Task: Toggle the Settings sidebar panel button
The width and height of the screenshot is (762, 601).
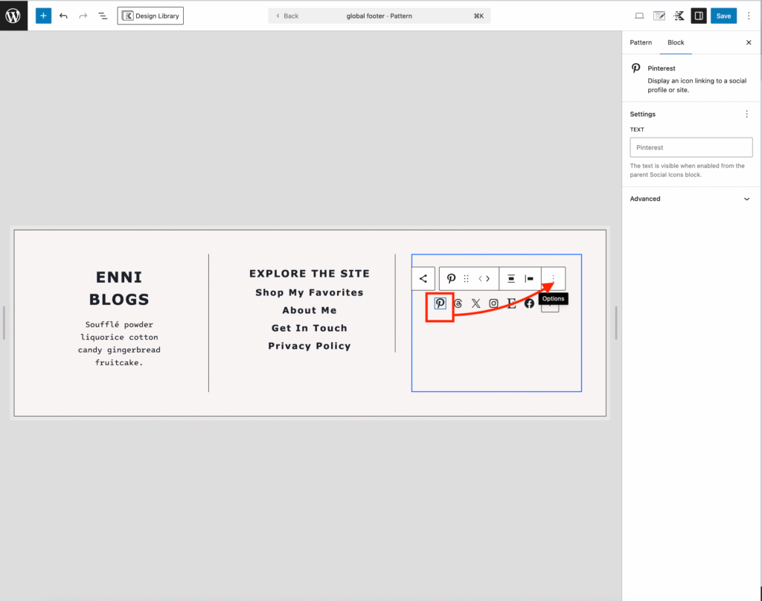Action: click(698, 16)
